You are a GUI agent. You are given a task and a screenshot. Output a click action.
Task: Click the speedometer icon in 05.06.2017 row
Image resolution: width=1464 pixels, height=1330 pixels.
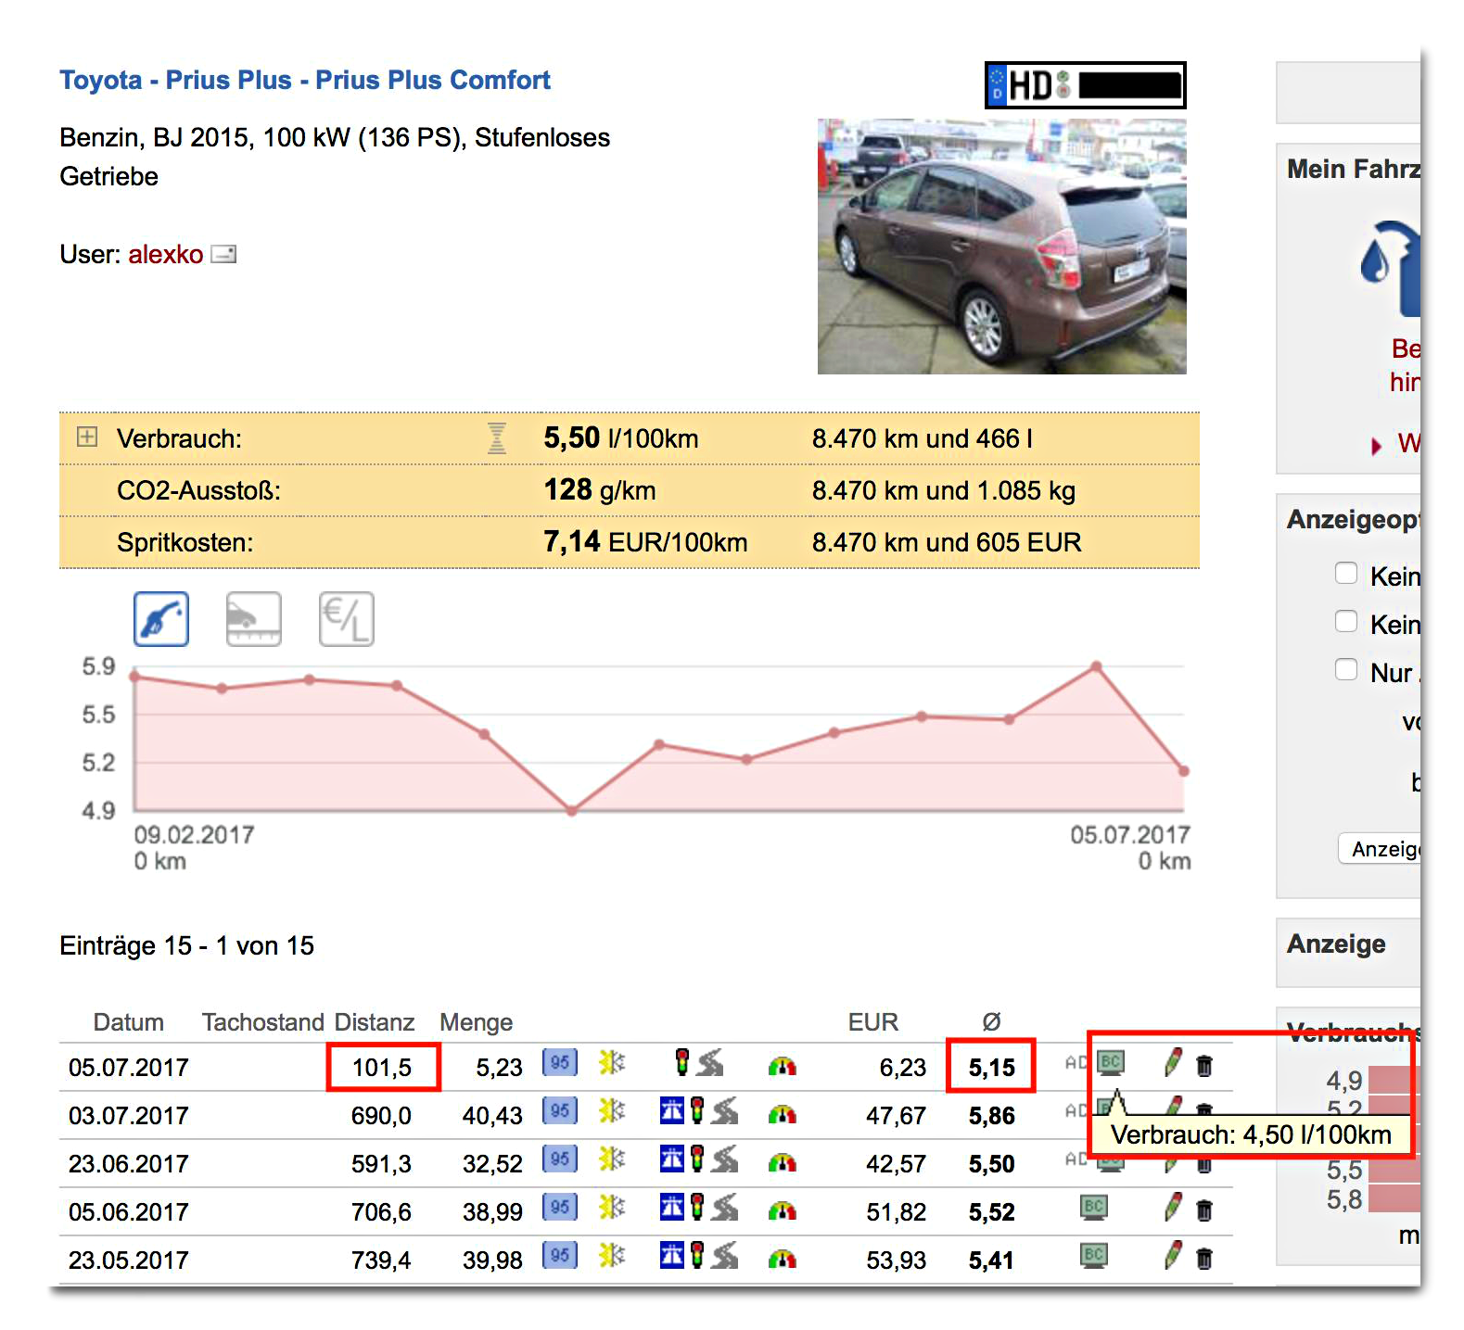(x=783, y=1210)
